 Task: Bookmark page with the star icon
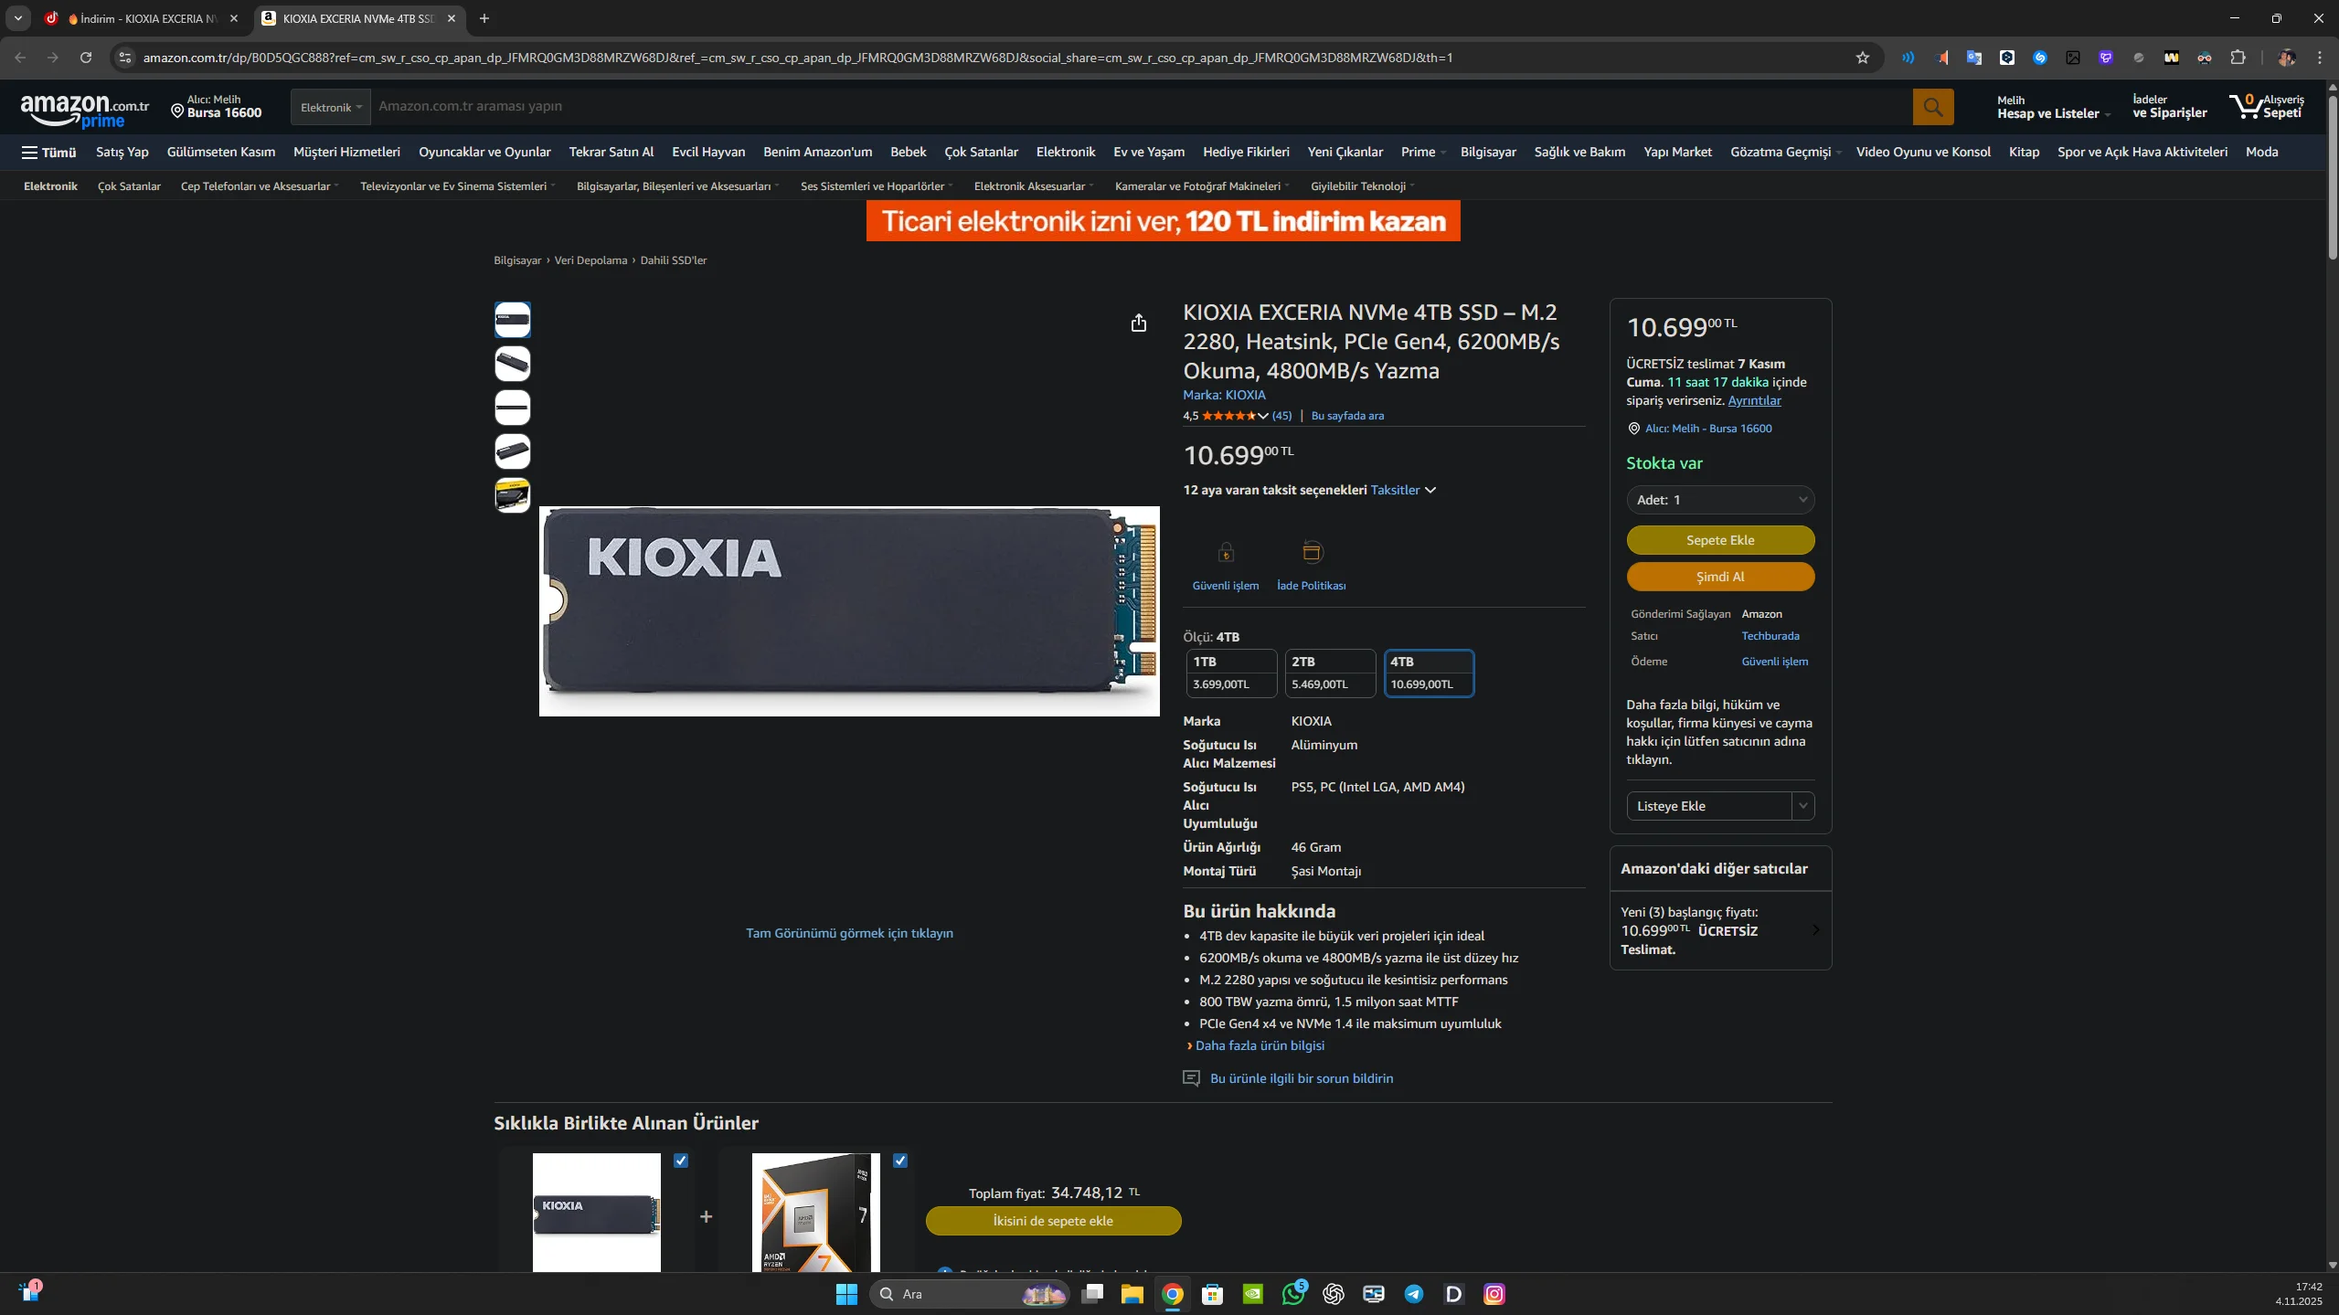coord(1862,58)
